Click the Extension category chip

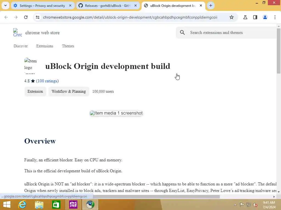[35, 91]
